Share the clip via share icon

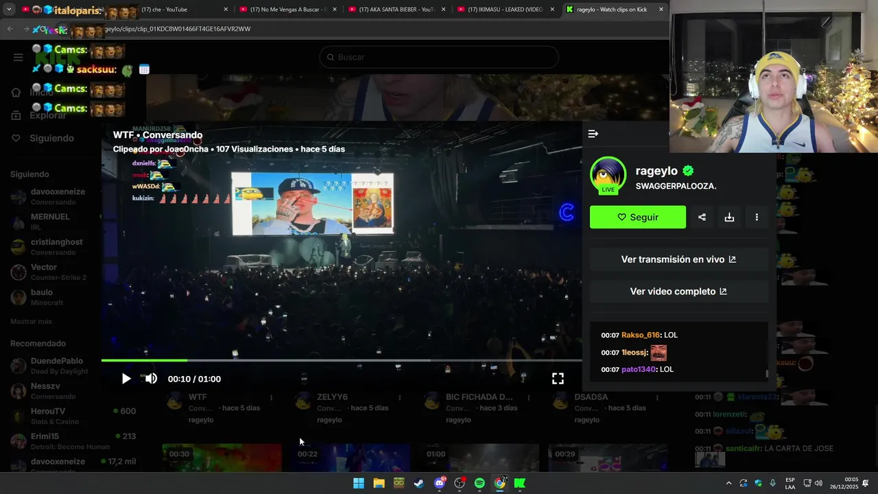(702, 217)
